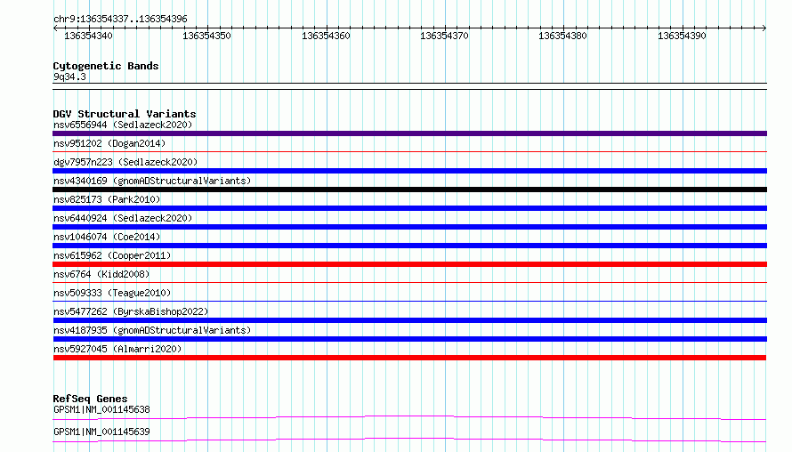Click ruler position 136354340
Viewport: 792px width, 452px height.
(x=88, y=36)
